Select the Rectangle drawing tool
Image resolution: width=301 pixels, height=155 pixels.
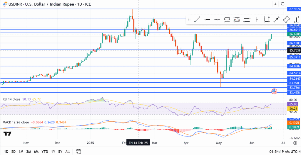pos(267,19)
